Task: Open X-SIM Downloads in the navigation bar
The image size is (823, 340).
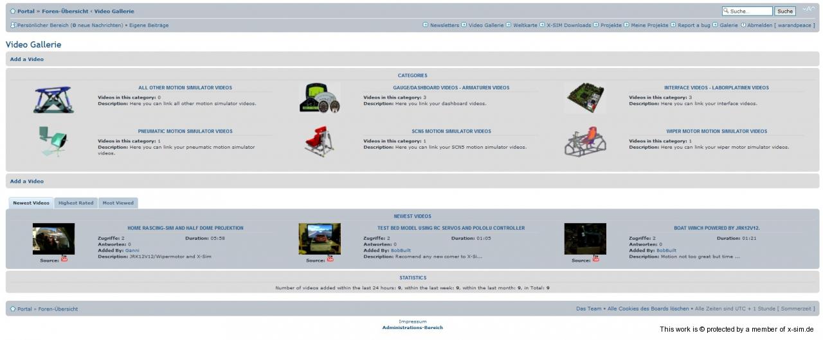Action: [x=568, y=26]
